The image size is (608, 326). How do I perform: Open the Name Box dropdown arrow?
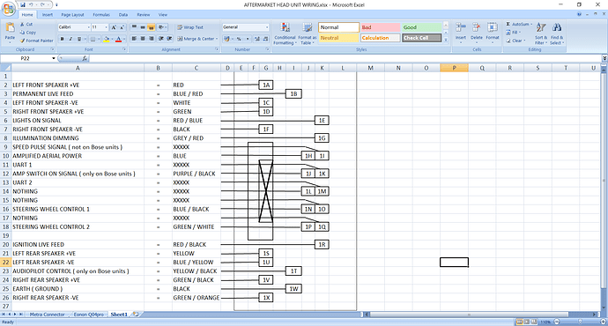54,58
